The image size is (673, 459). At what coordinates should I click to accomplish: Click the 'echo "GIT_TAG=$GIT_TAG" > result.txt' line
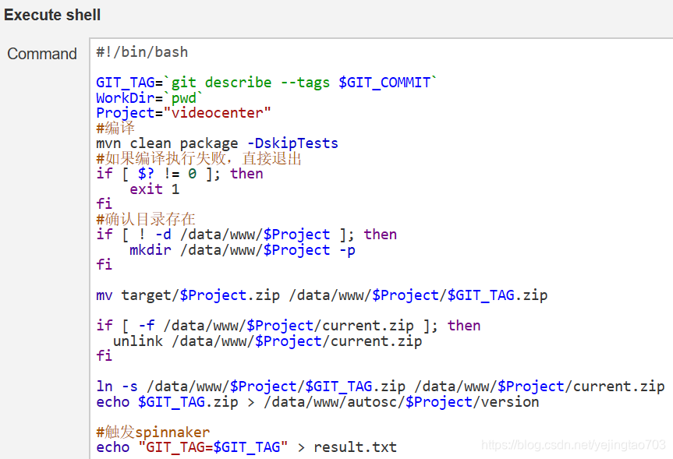tap(246, 447)
